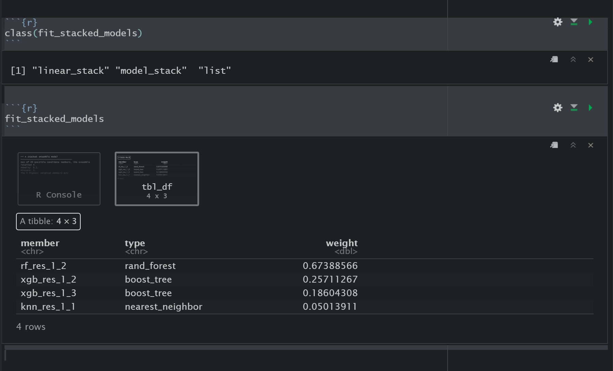The width and height of the screenshot is (613, 371).
Task: Run all chunks above the first chunk
Action: point(574,22)
